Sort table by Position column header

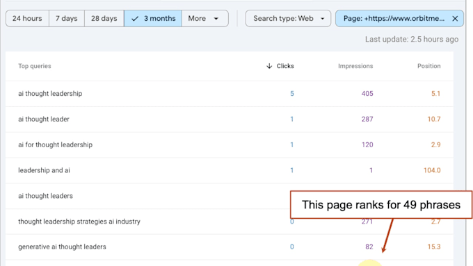click(x=428, y=66)
